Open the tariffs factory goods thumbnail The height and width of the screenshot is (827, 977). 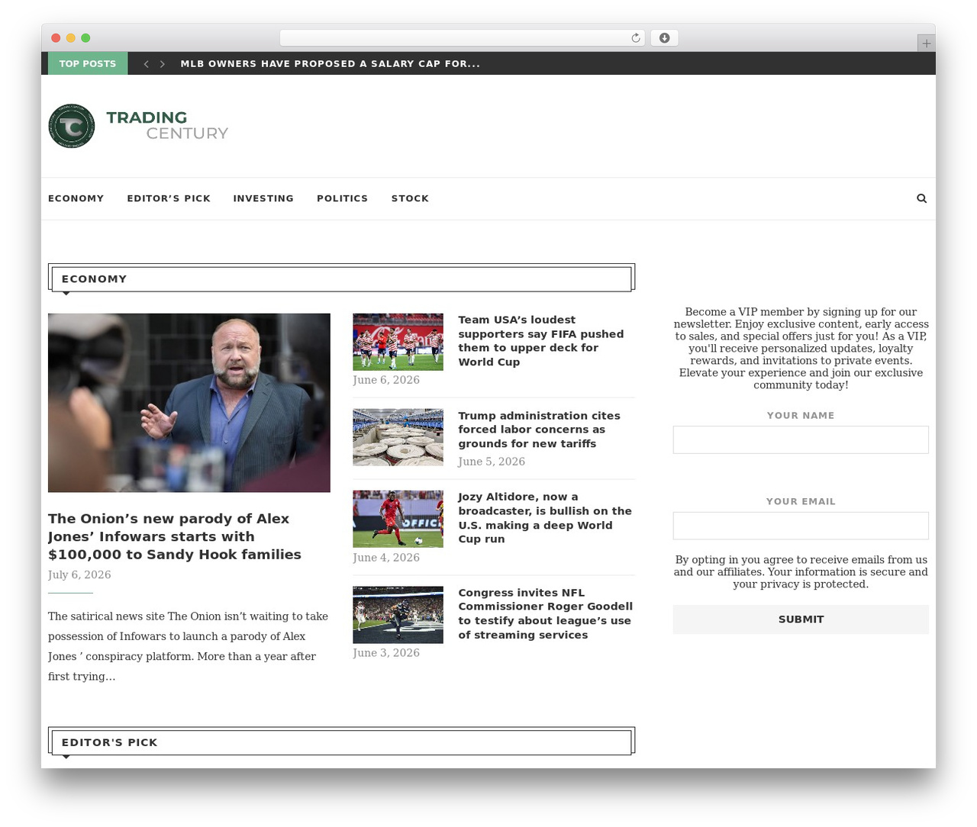[398, 437]
